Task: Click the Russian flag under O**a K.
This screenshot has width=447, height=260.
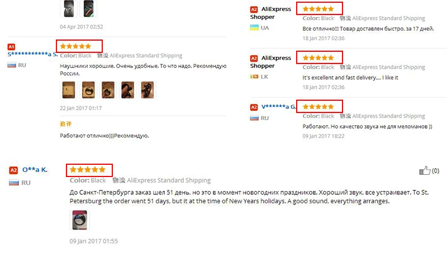Action: tap(13, 183)
